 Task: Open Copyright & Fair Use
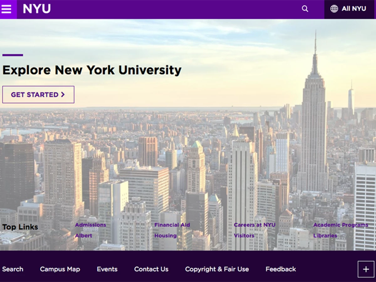tap(217, 269)
